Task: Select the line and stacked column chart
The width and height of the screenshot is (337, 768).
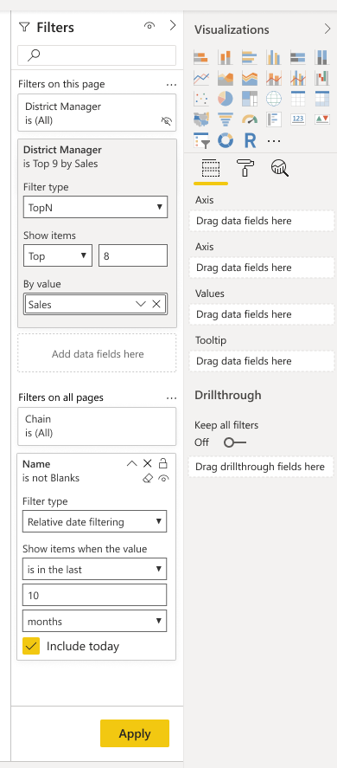Action: click(x=273, y=78)
